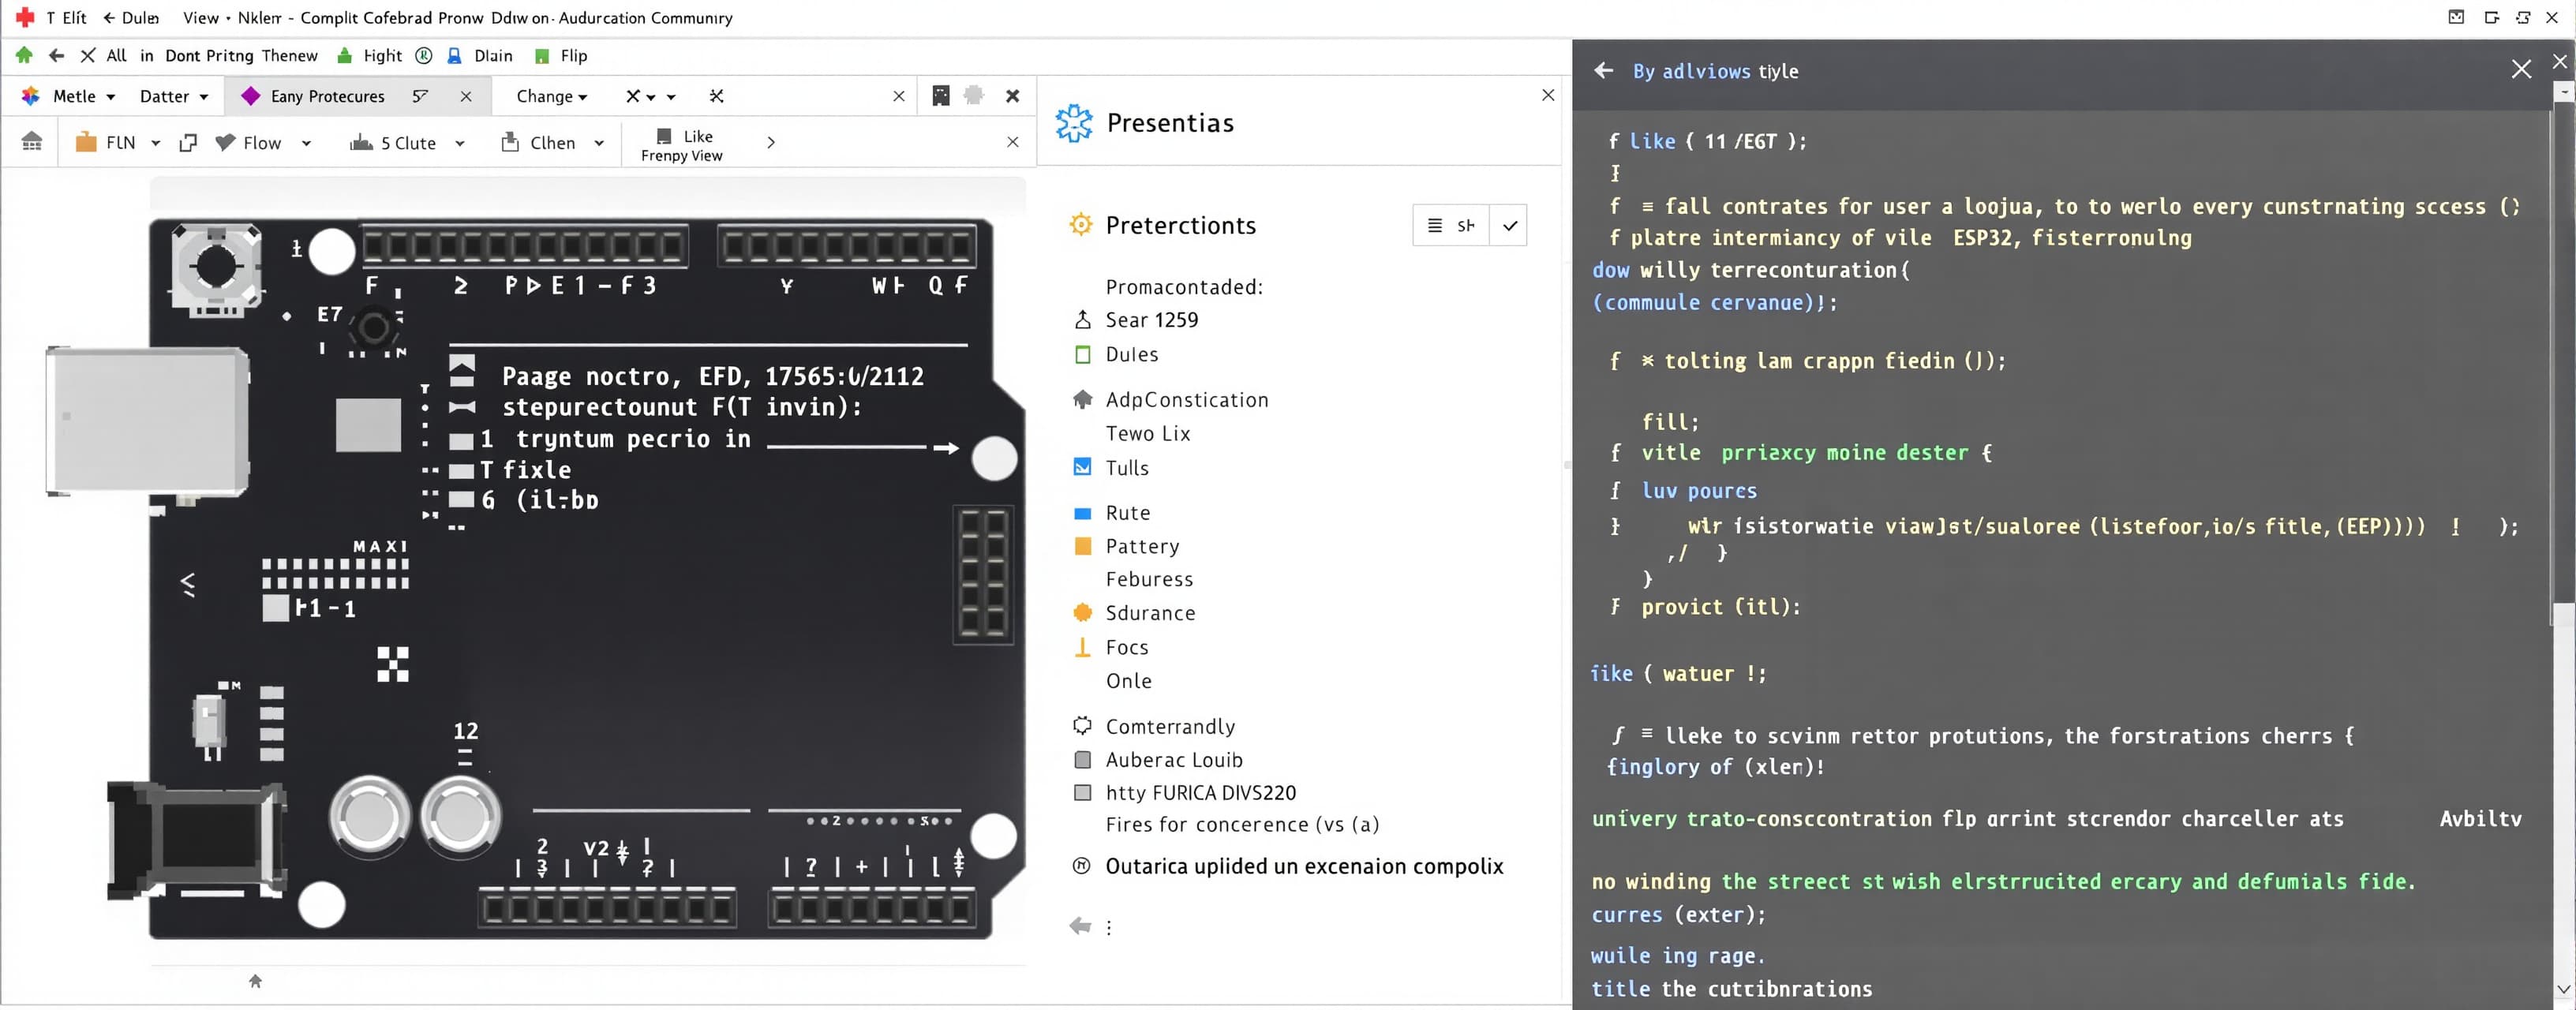Click the AdpConstication house icon
Screen dimensions: 2576x1010
[1082, 400]
